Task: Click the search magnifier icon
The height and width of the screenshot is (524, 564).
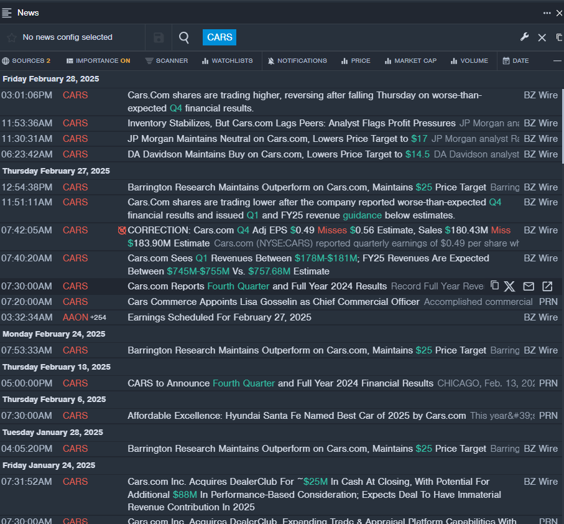Action: click(x=184, y=38)
